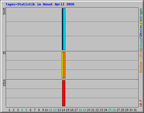Viewport: 144px width, 113px height.
Task: Click day label 4 on the x-axis
Action: pyautogui.click(x=22, y=110)
